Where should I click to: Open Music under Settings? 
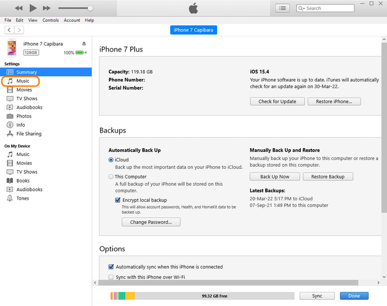tap(23, 81)
